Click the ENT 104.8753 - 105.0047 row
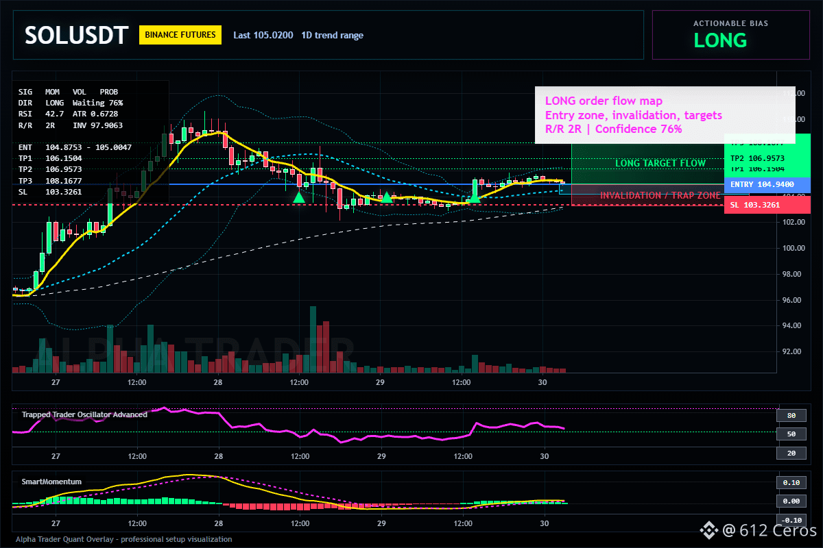The height and width of the screenshot is (548, 823). [x=73, y=147]
